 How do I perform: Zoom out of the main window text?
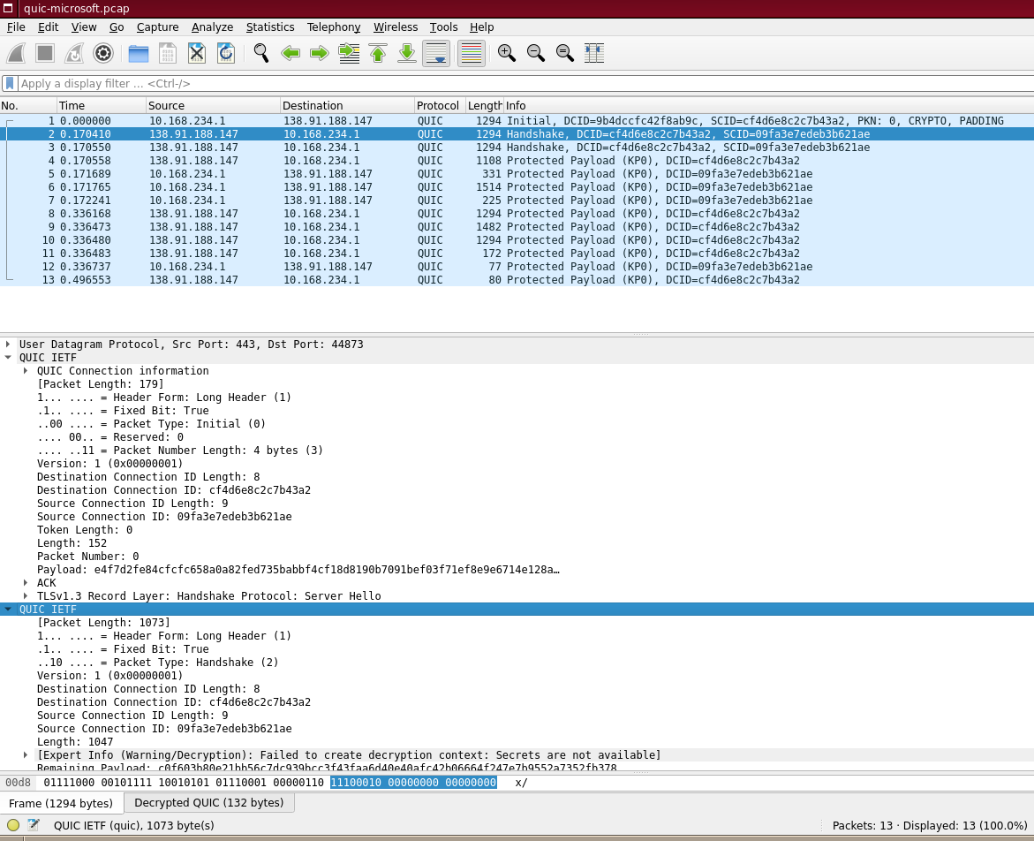pos(535,53)
